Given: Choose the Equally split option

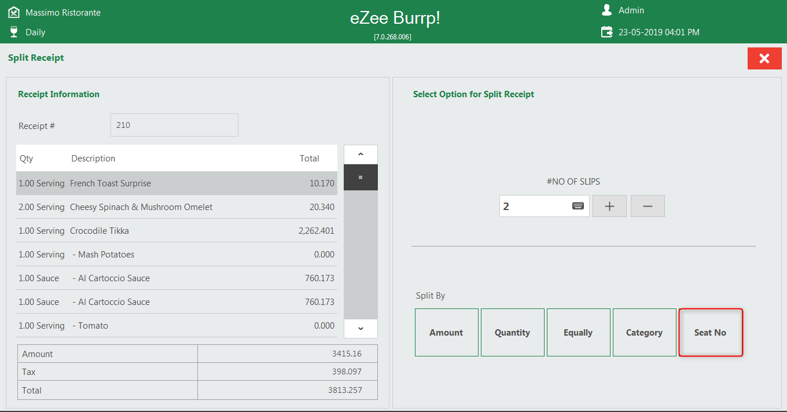Looking at the screenshot, I should [578, 332].
